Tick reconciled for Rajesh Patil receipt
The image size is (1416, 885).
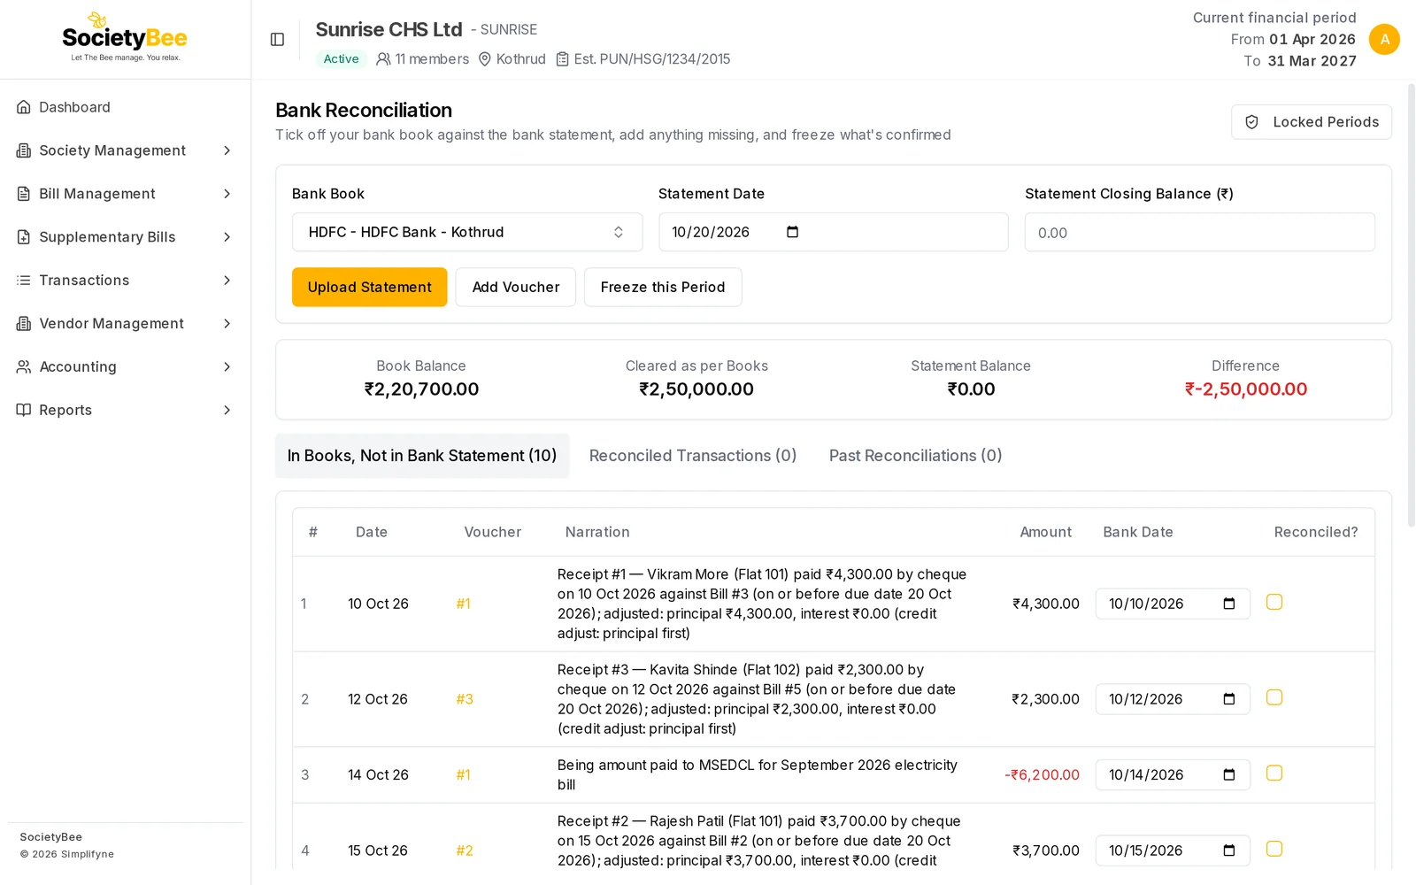tap(1274, 849)
